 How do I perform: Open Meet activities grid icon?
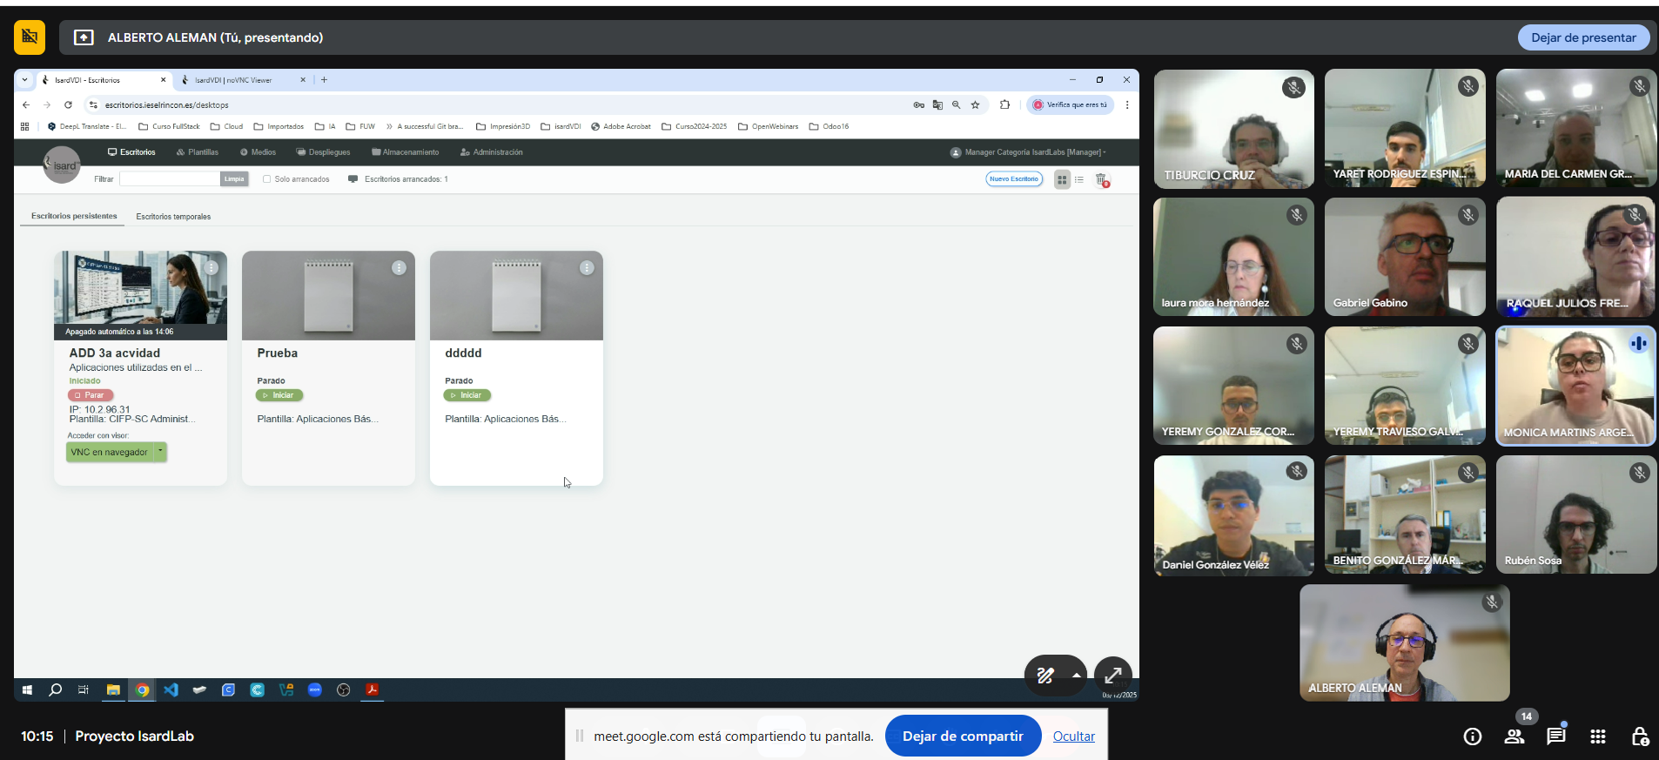(x=1597, y=736)
